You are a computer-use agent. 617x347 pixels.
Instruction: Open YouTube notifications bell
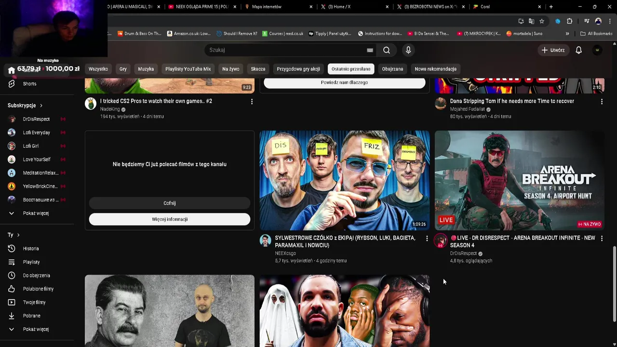point(579,50)
